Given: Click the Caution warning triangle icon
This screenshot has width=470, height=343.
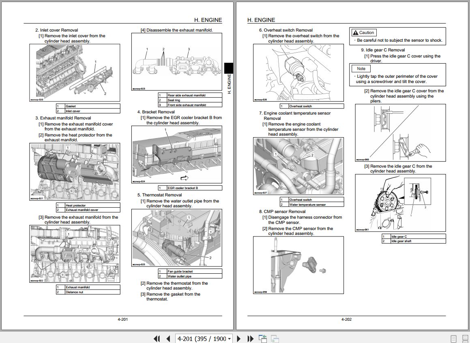Looking at the screenshot, I should coord(355,32).
